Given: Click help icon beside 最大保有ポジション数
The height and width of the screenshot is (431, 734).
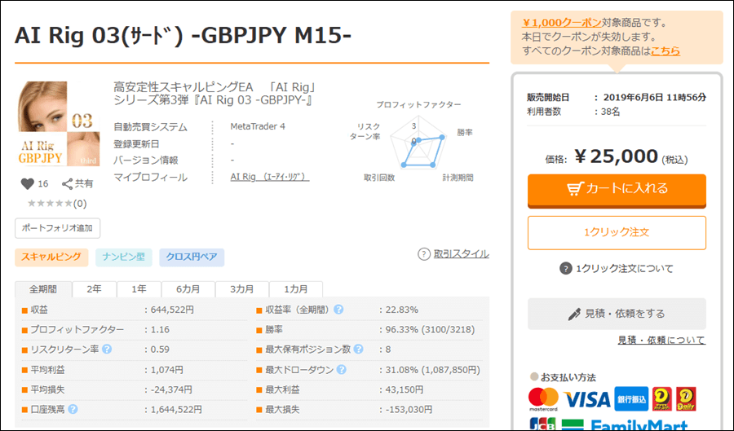Looking at the screenshot, I should point(357,350).
